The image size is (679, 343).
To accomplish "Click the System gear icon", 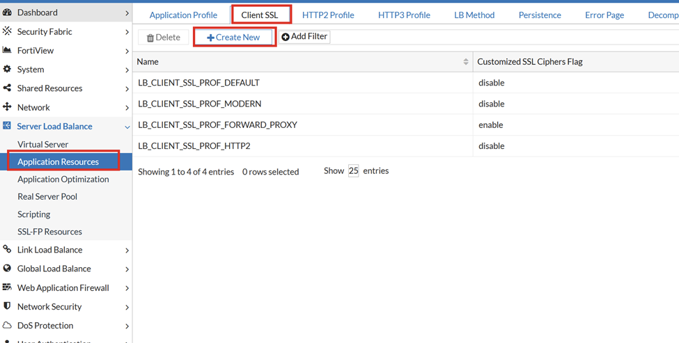I will pyautogui.click(x=7, y=69).
